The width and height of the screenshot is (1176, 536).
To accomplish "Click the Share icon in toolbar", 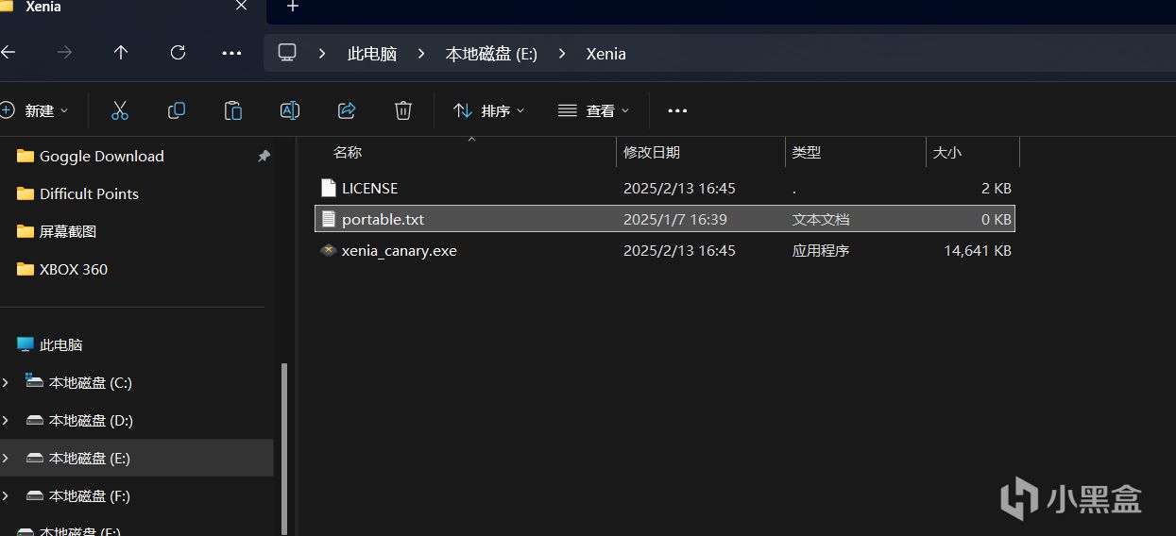I will point(347,110).
